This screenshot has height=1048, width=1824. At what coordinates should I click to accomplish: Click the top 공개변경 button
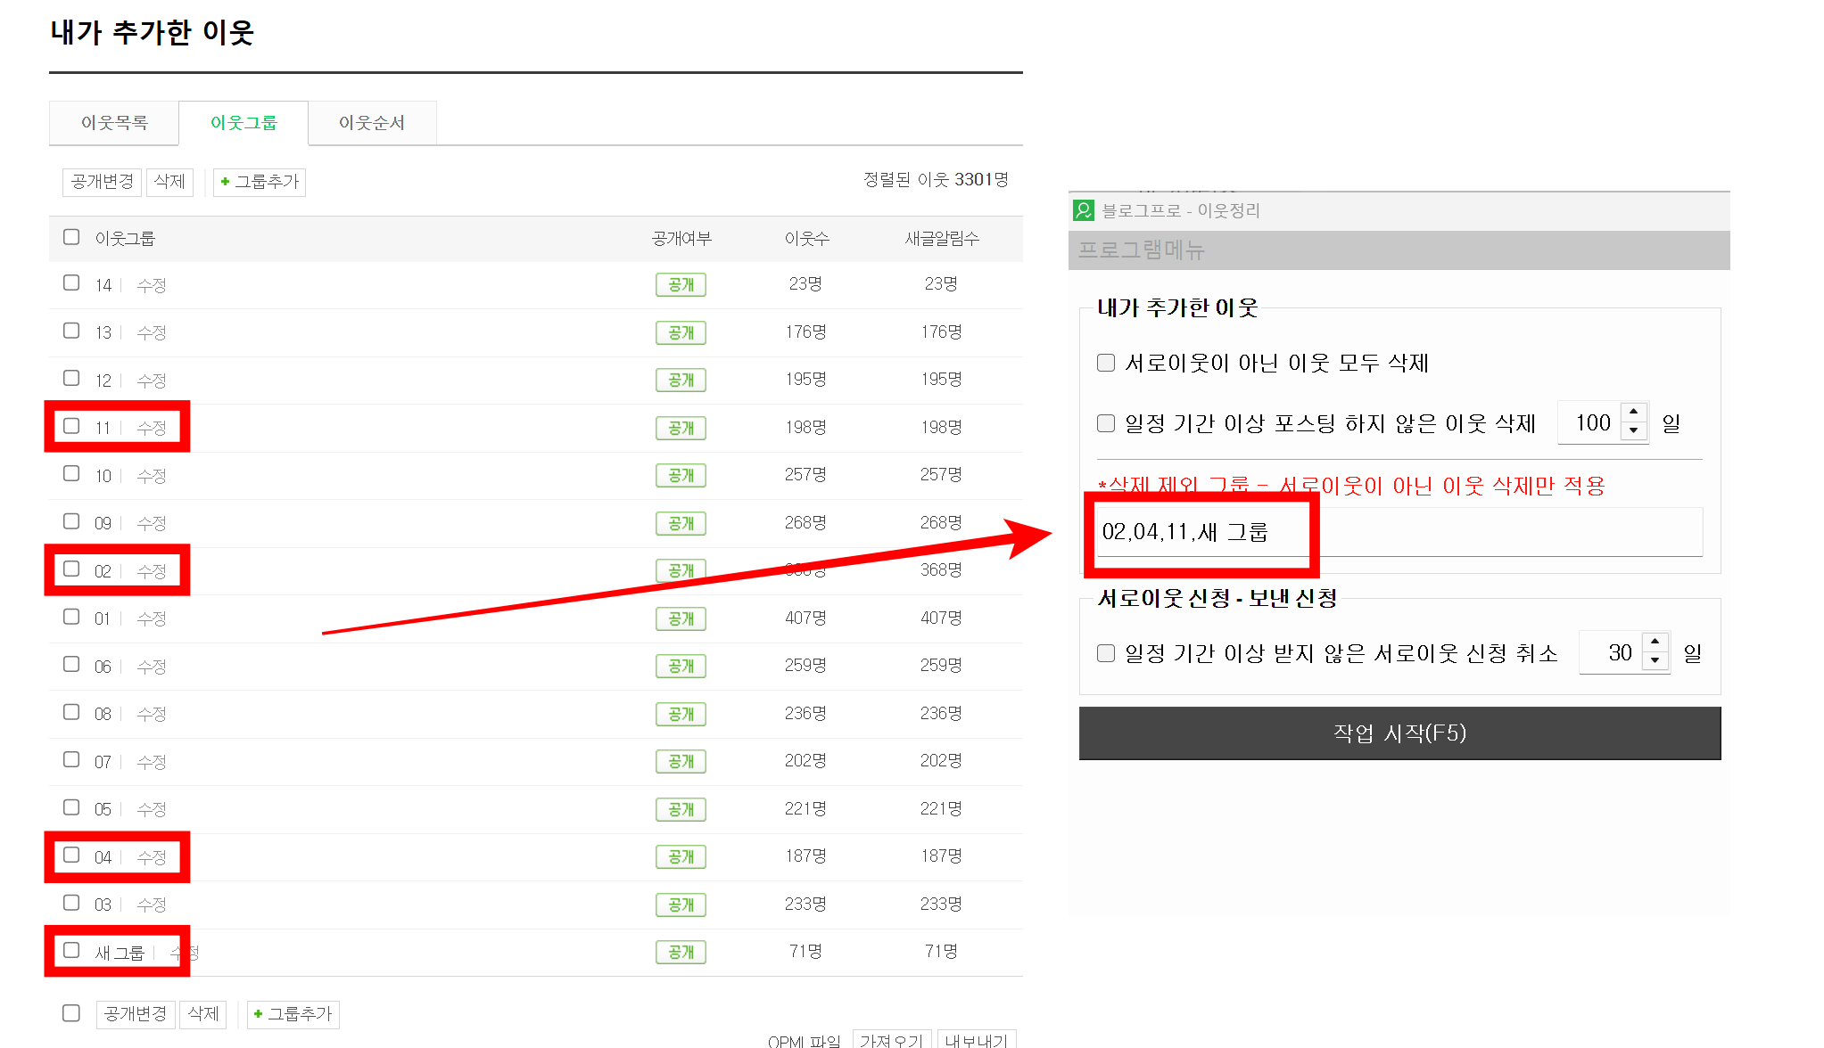click(x=103, y=182)
